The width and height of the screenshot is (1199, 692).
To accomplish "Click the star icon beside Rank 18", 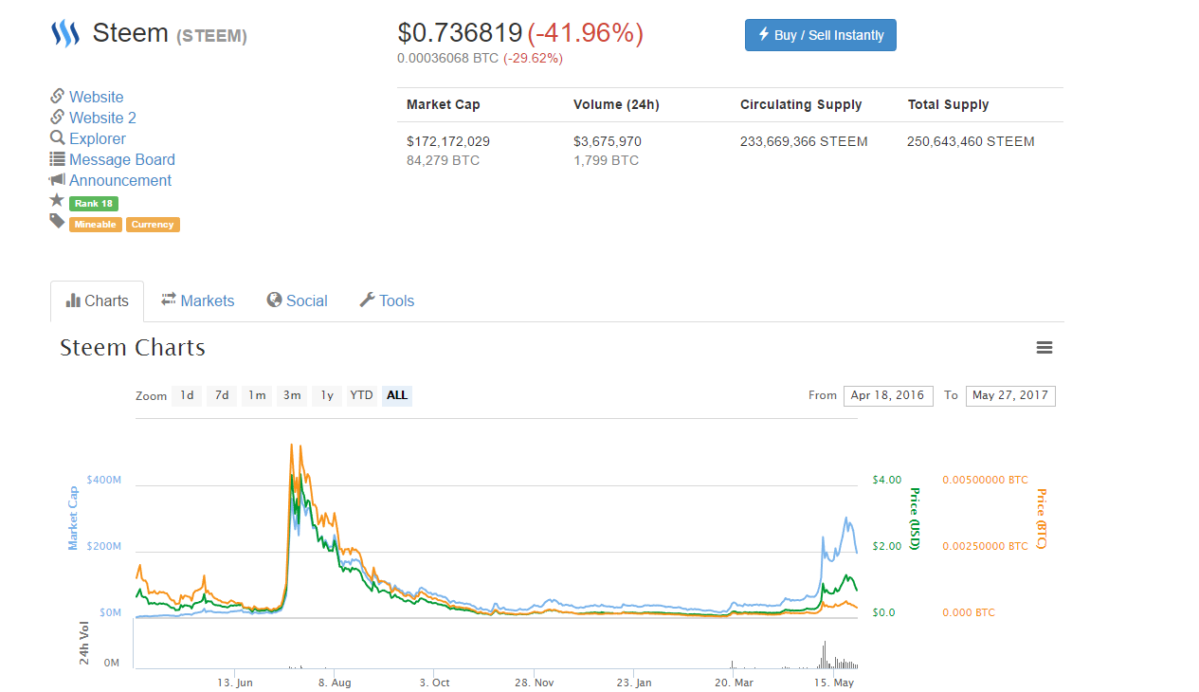I will coord(57,201).
